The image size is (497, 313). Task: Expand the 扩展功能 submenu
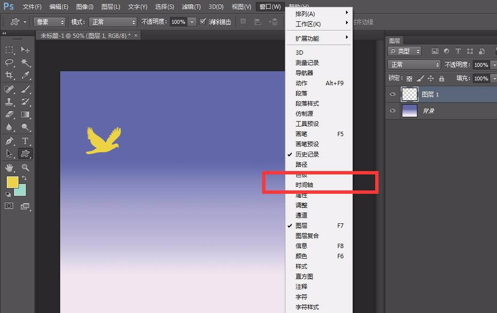tap(319, 38)
